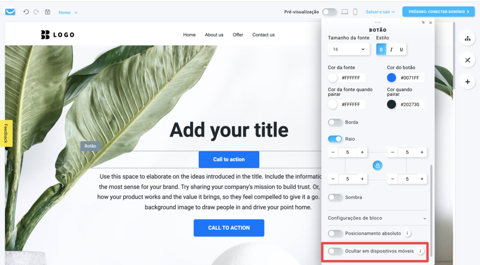The width and height of the screenshot is (480, 265).
Task: Pick the Cor do botão blue swatch
Action: point(391,78)
